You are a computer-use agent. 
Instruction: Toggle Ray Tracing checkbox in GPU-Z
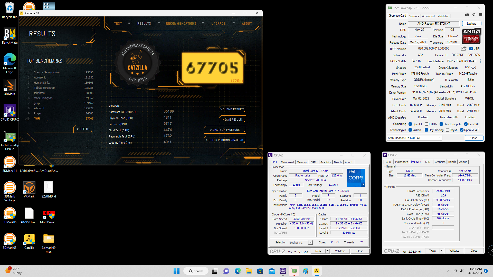pyautogui.click(x=426, y=130)
